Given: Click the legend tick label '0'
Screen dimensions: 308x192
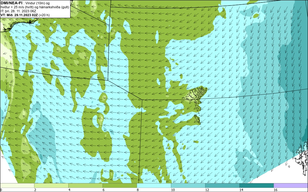Looking at the screenshot, I should [1, 190].
